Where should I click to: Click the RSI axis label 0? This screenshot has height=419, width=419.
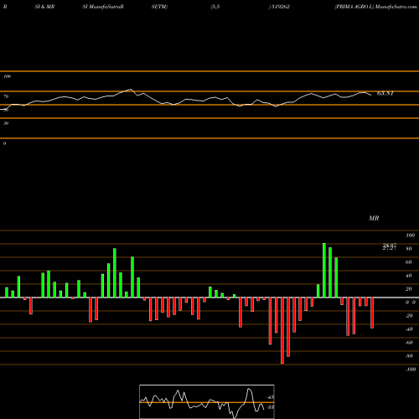4,143
